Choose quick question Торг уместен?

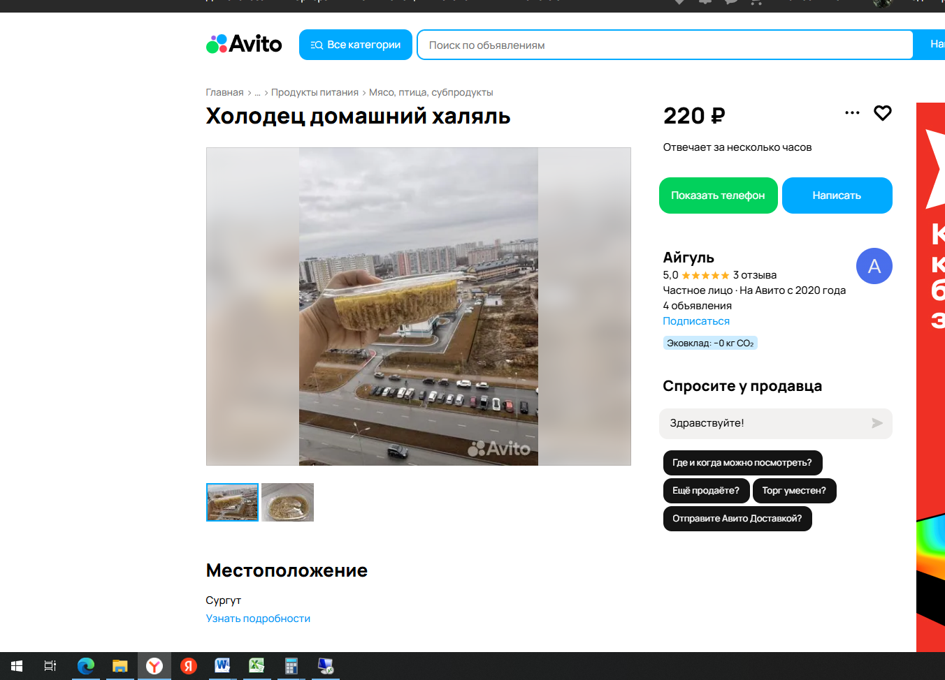click(794, 491)
